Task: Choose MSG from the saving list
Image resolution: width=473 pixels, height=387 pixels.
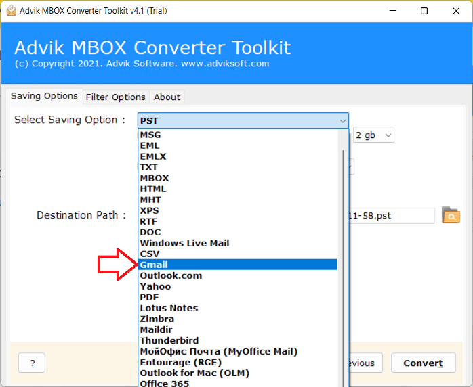Action: [238, 135]
